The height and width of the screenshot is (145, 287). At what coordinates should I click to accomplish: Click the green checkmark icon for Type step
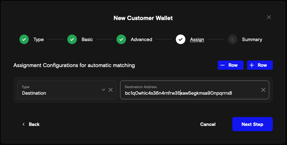tap(24, 39)
